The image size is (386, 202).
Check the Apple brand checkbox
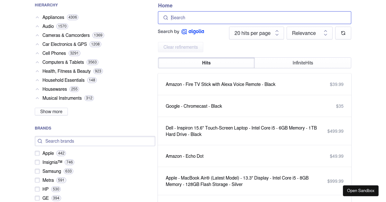point(37,153)
